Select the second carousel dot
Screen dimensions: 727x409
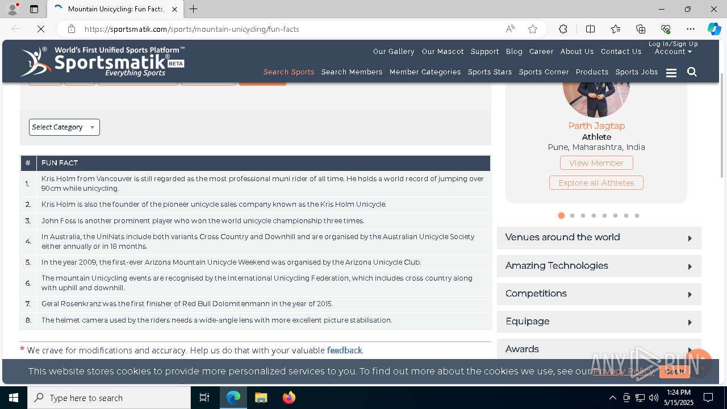[572, 215]
